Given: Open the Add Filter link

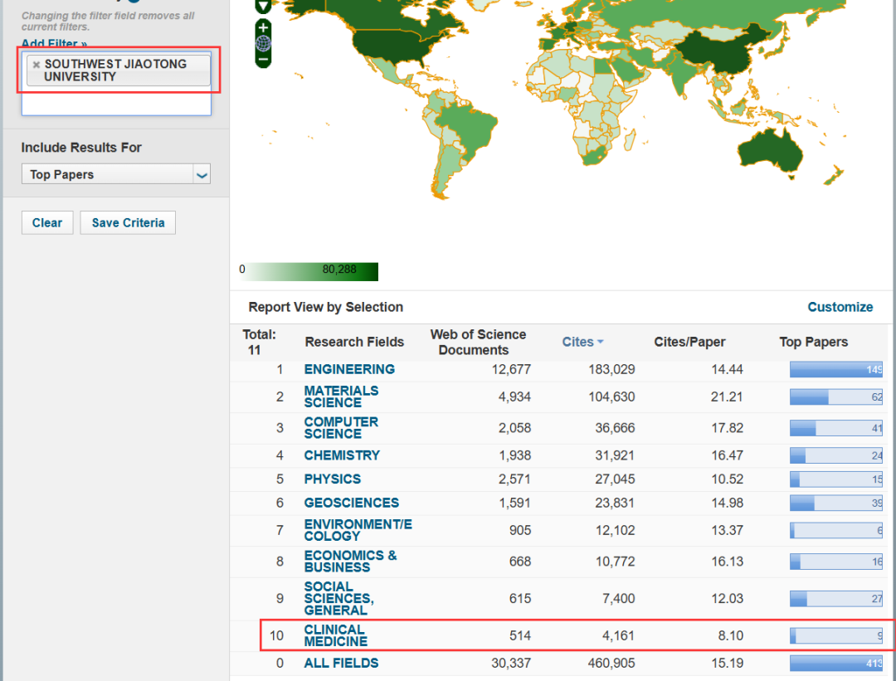Looking at the screenshot, I should pyautogui.click(x=54, y=43).
